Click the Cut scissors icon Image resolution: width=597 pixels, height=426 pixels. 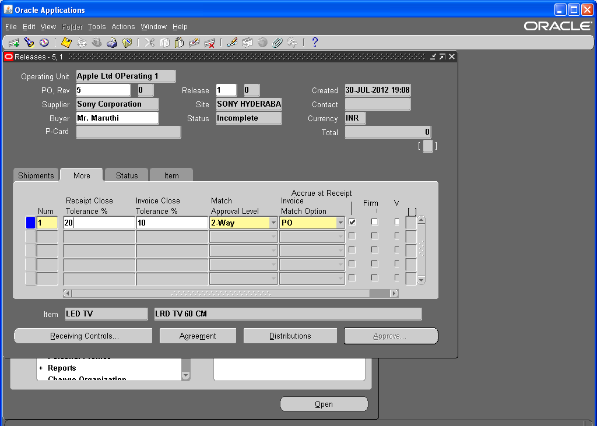pos(149,43)
